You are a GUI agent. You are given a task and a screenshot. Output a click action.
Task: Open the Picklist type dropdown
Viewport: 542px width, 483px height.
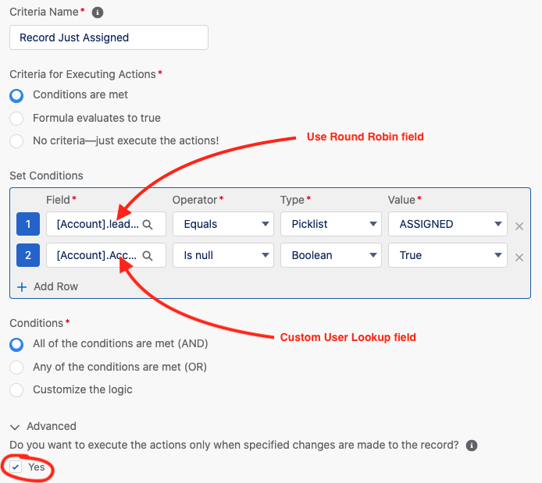click(x=331, y=224)
